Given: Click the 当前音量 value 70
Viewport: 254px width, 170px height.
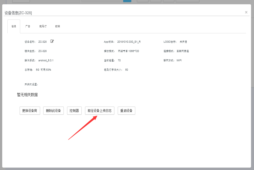Looking at the screenshot, I should coord(119,60).
